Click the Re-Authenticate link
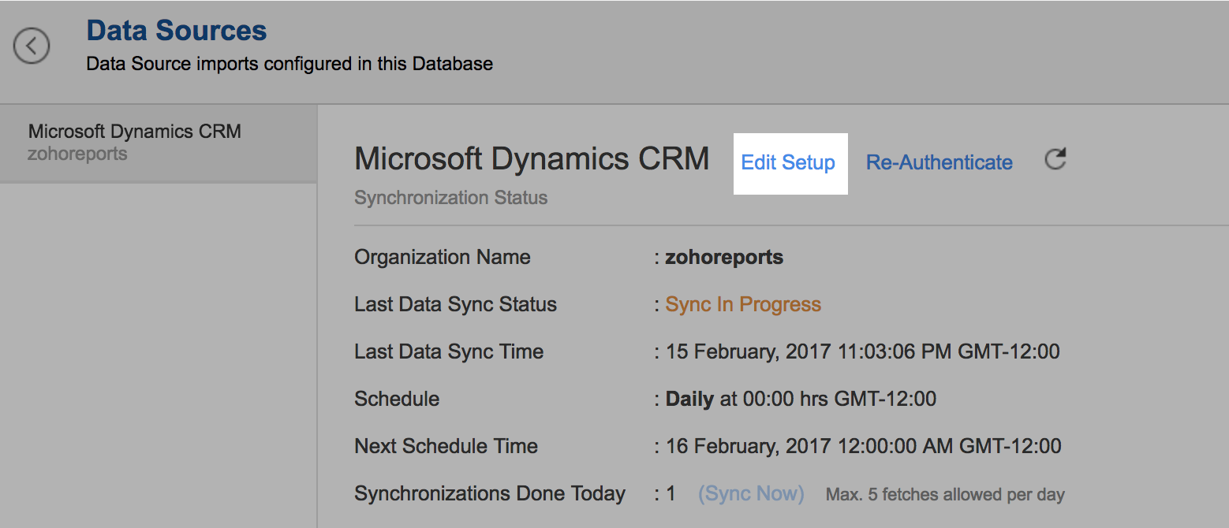Image resolution: width=1229 pixels, height=528 pixels. pos(939,162)
